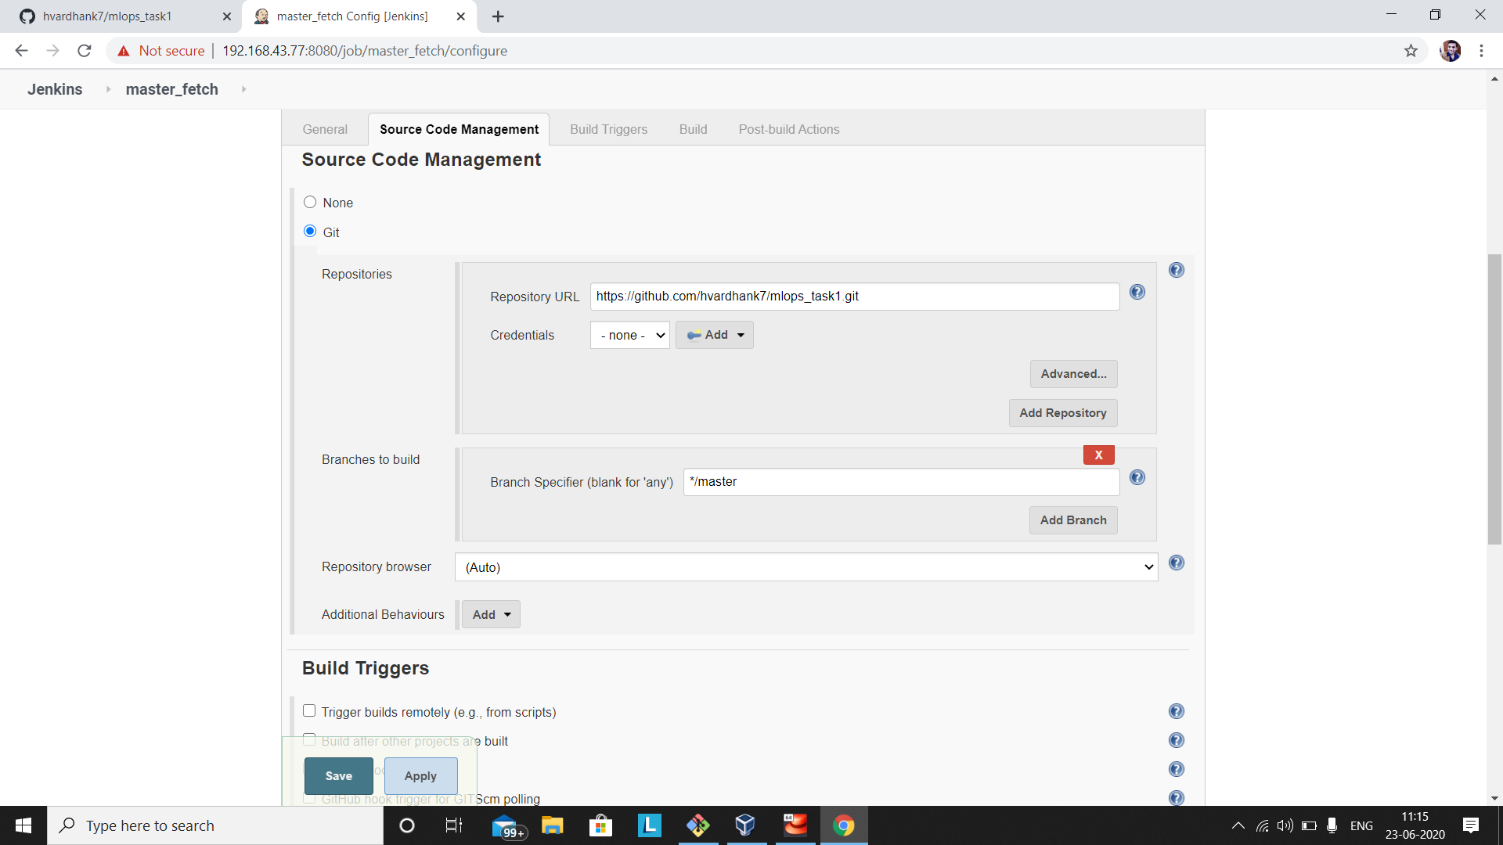Open VirtualBox from the taskbar
1503x845 pixels.
click(x=746, y=825)
